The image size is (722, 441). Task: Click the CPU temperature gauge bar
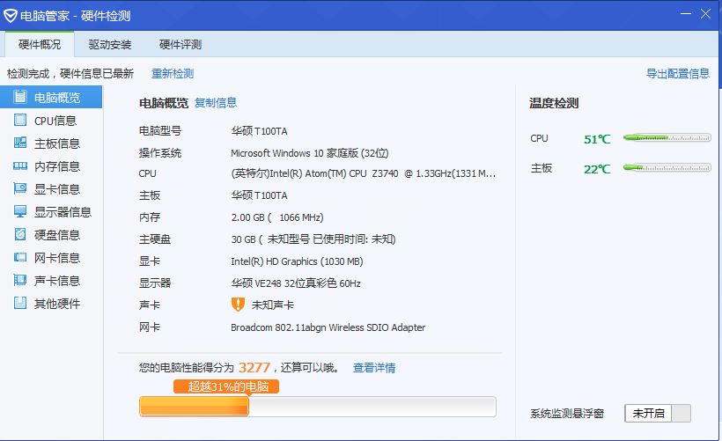click(x=667, y=137)
